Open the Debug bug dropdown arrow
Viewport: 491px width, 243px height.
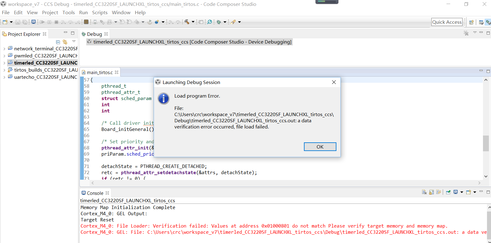tap(225, 22)
